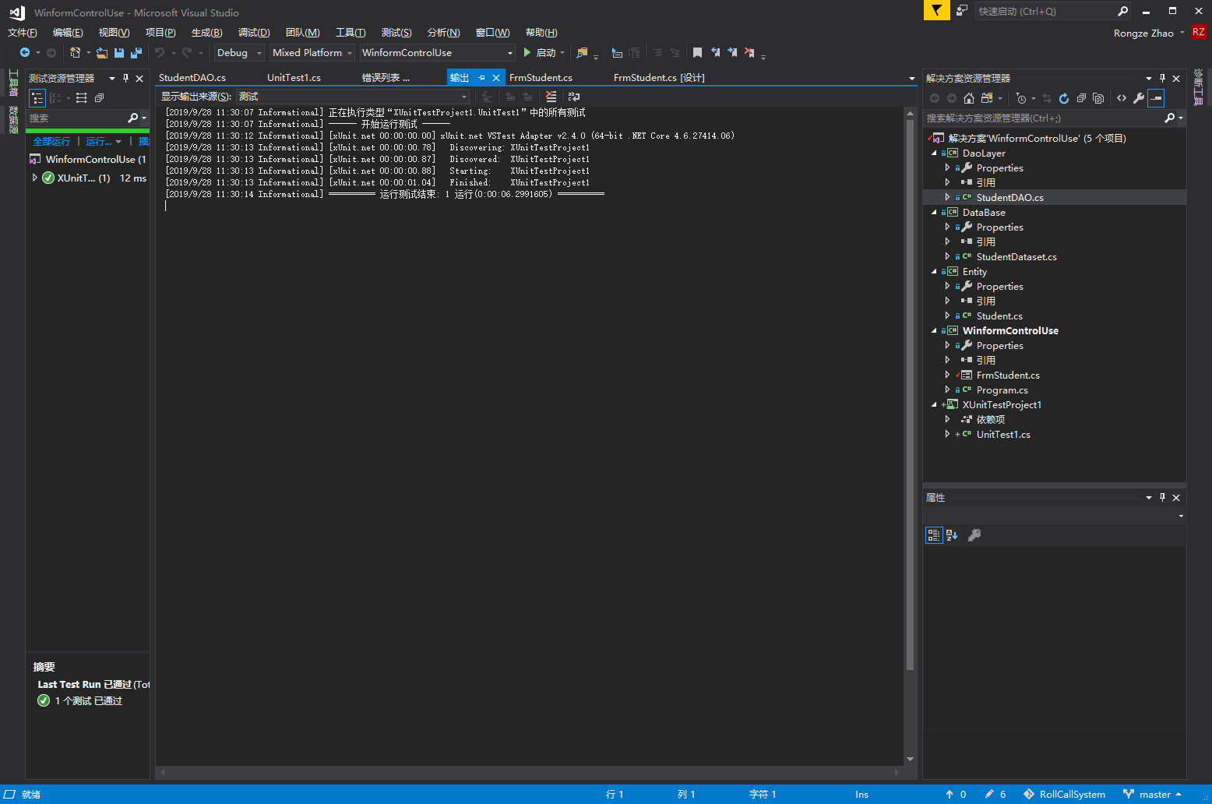Viewport: 1212px width, 804px height.
Task: Select the Program.cs file in Solution Explorer
Action: tap(1002, 390)
